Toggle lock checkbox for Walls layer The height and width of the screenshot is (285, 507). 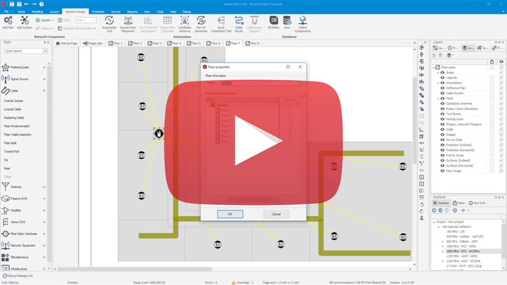click(x=492, y=129)
